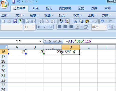The width and height of the screenshot is (116, 91).
Task: Open the Merge and Center dropdown arrow
Action: (81, 27)
